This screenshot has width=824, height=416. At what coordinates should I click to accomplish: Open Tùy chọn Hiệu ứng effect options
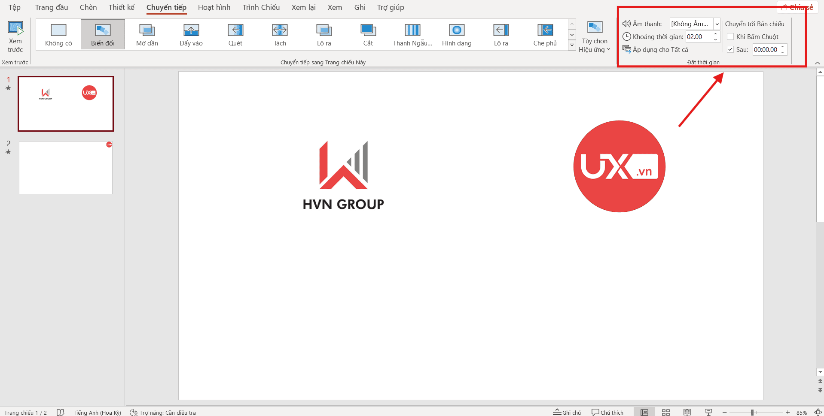(x=595, y=37)
